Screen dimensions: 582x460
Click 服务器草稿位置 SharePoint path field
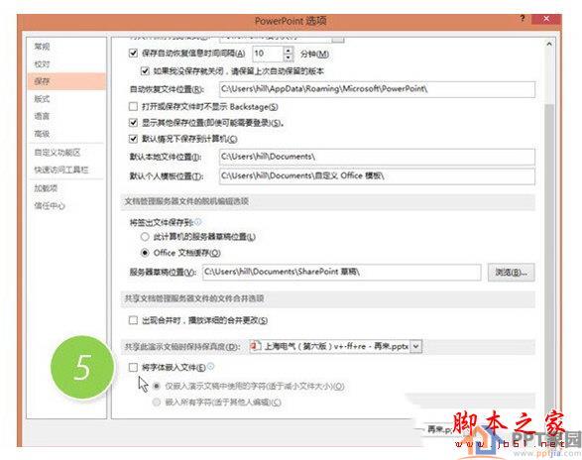[x=342, y=273]
